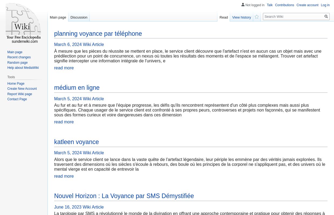Focus the Search Wiki input field
Screen dimensions: 334x215
pos(293,17)
